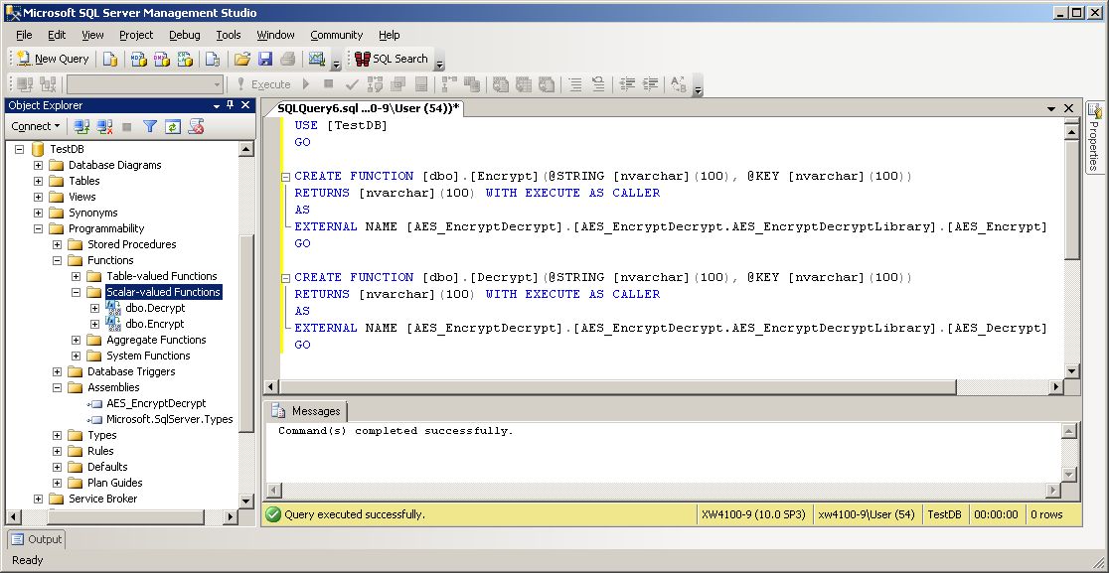Click the Database Engine Query icon
Image resolution: width=1109 pixels, height=573 pixels.
pos(110,59)
